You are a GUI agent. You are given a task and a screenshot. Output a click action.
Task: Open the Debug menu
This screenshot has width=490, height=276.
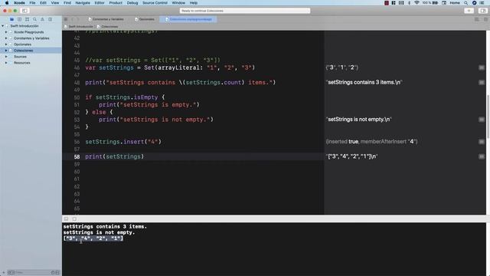tap(132, 3)
